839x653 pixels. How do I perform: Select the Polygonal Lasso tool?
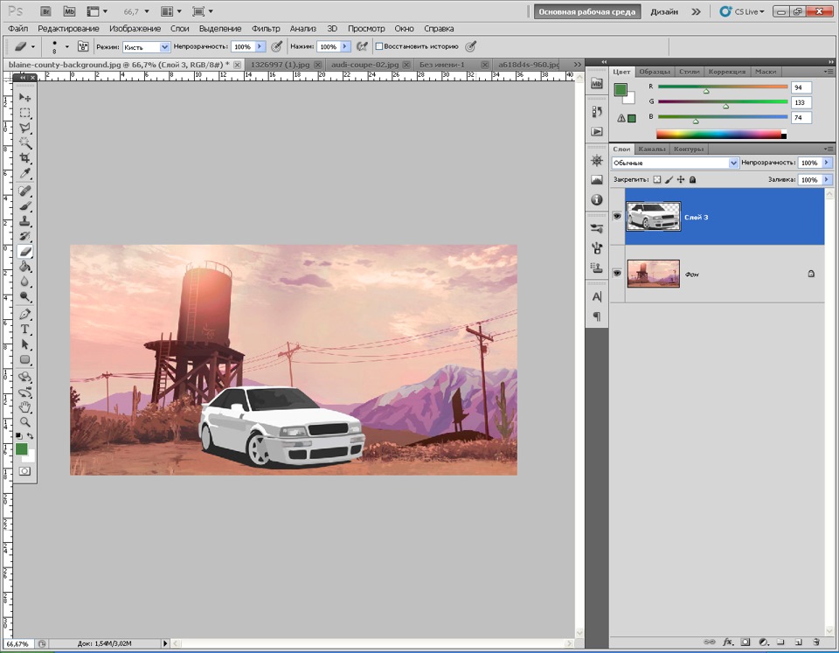point(24,128)
